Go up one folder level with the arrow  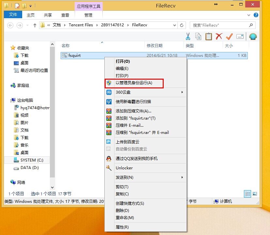35,25
